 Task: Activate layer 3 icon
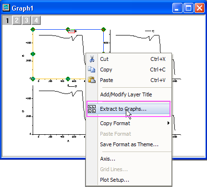[26, 20]
